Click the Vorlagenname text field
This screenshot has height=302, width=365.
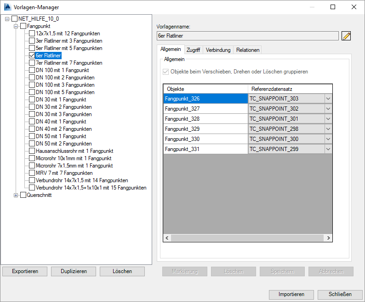248,36
